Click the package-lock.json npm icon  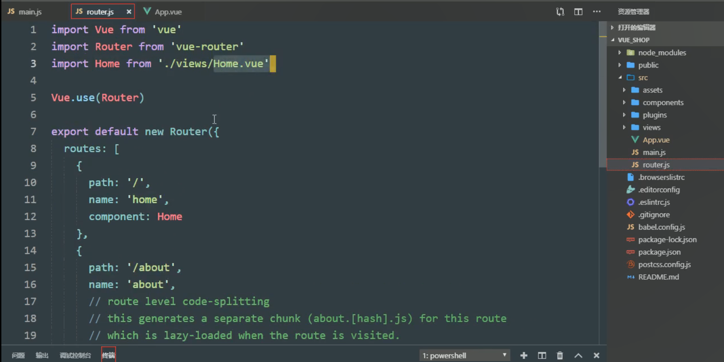coord(630,240)
